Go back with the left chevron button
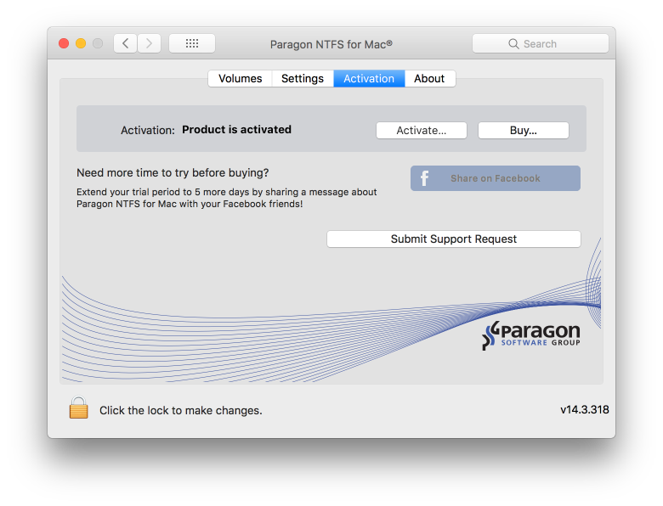Viewport: 663px width, 506px height. pos(125,43)
